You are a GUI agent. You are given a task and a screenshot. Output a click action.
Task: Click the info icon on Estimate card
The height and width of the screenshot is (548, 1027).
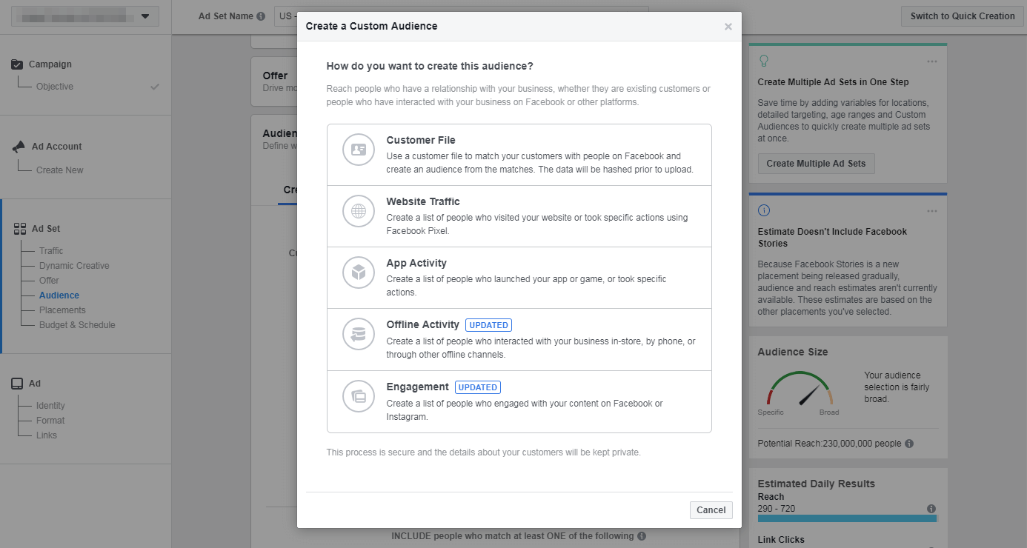(x=764, y=211)
